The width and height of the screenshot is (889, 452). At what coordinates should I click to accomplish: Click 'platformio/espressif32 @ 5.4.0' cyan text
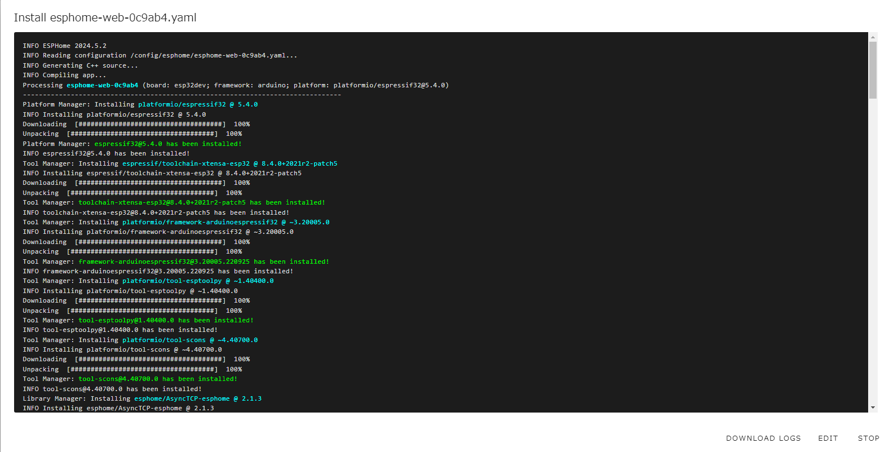coord(198,104)
